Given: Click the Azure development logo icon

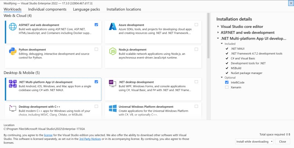Looking at the screenshot, I should 113,26.
